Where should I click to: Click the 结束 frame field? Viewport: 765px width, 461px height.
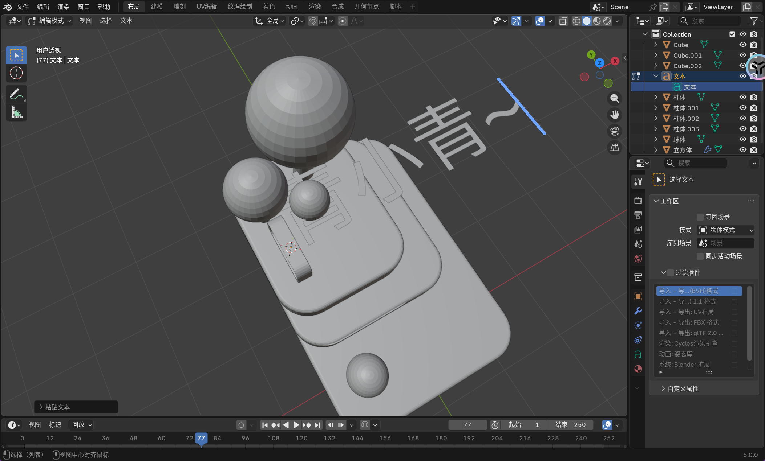[x=570, y=425]
